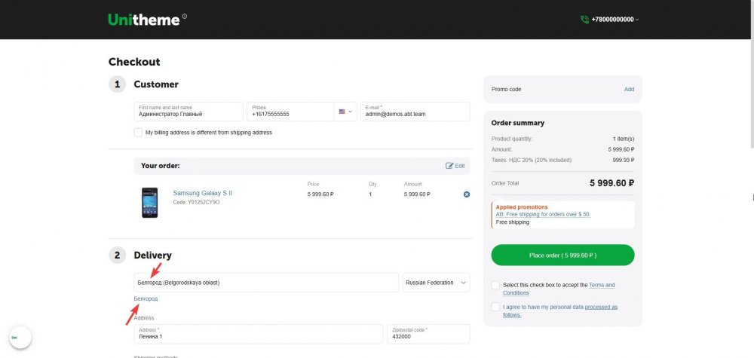Screen dimensions: 754x358
Task: Open the Samsung Galaxy S II product link
Action: pos(202,193)
